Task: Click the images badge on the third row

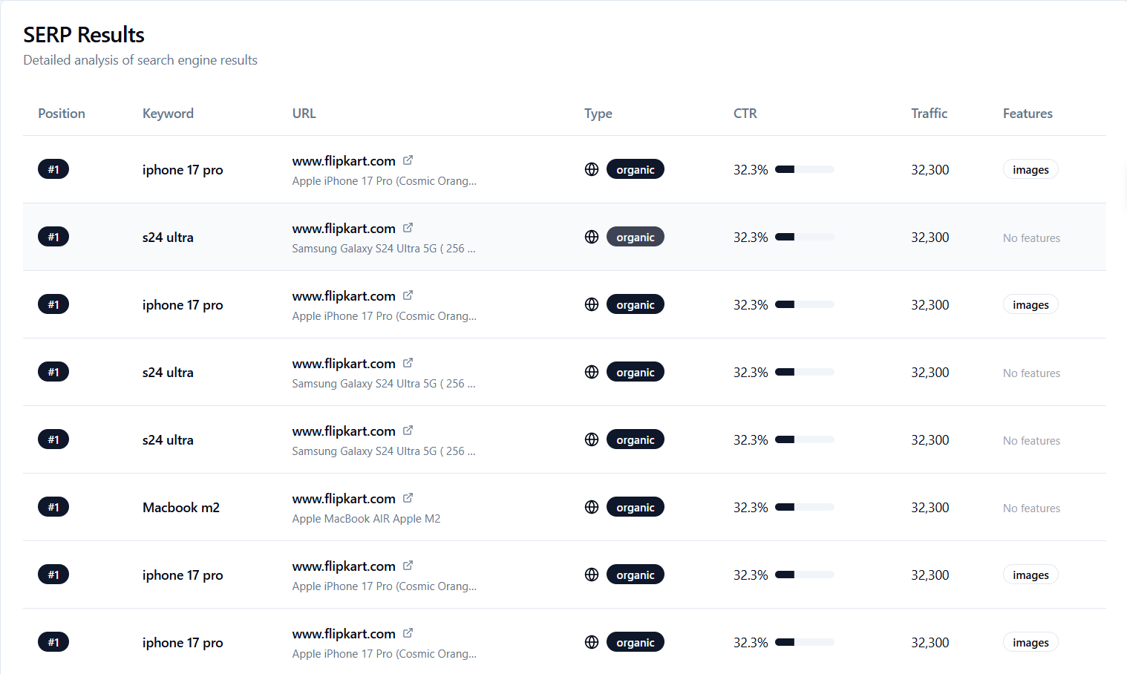Action: (x=1030, y=304)
